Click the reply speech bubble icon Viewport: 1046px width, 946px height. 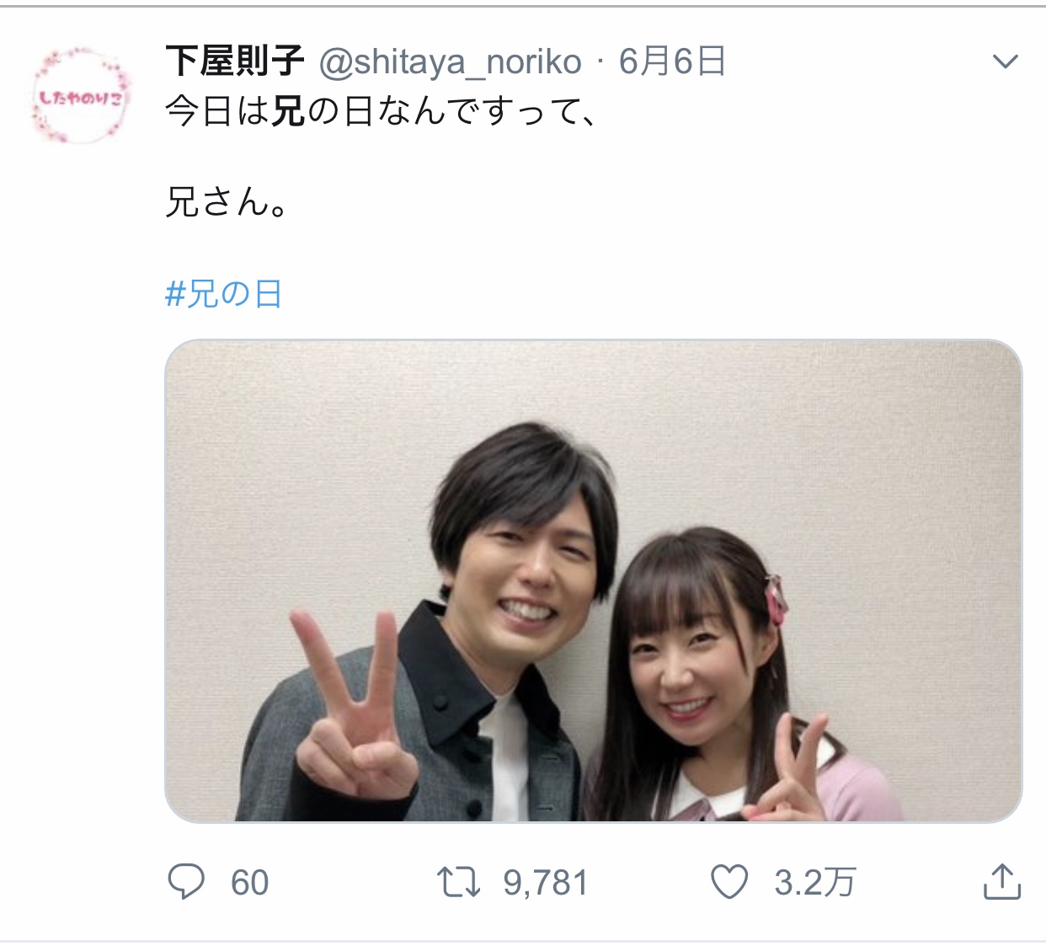pyautogui.click(x=186, y=882)
